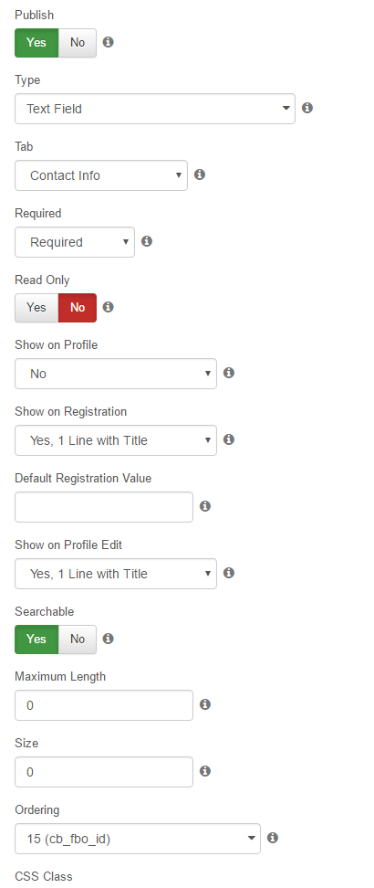Click info icon for Default Registration Value
374x888 pixels.
click(205, 506)
